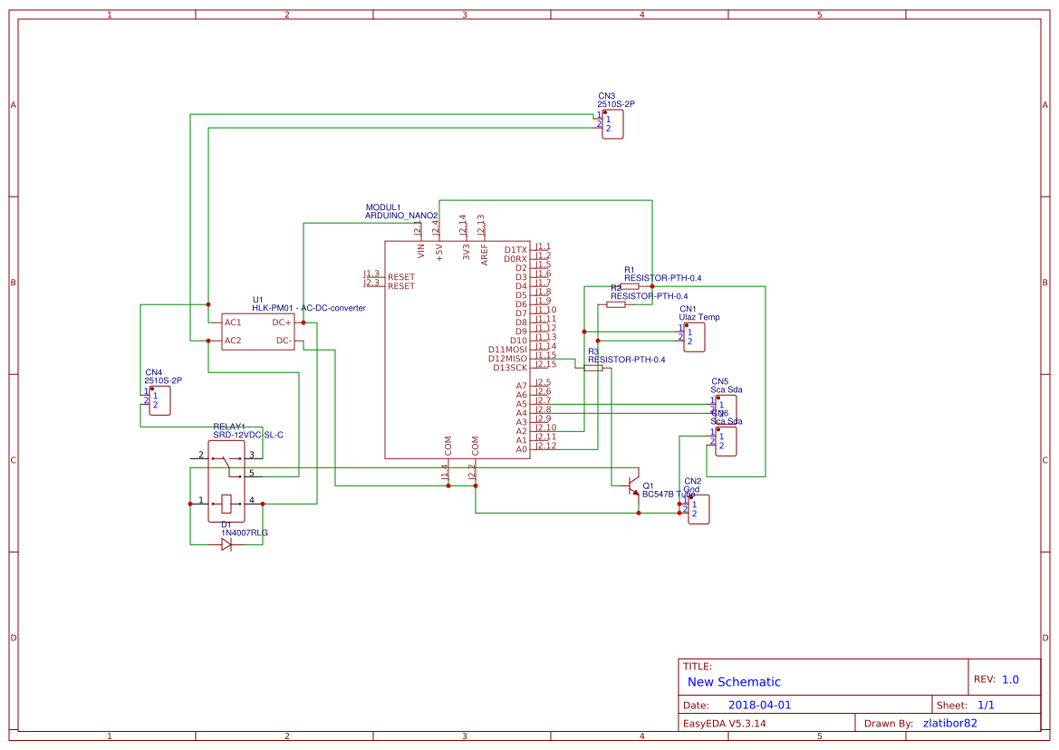Click the CN1 Ulaz Temp connector
Screen dimensions: 1059x750
[x=696, y=335]
